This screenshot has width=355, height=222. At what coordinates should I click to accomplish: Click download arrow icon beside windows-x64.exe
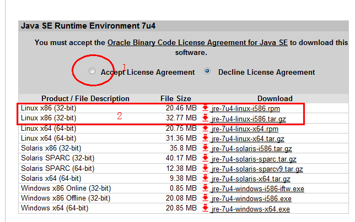[206, 209]
